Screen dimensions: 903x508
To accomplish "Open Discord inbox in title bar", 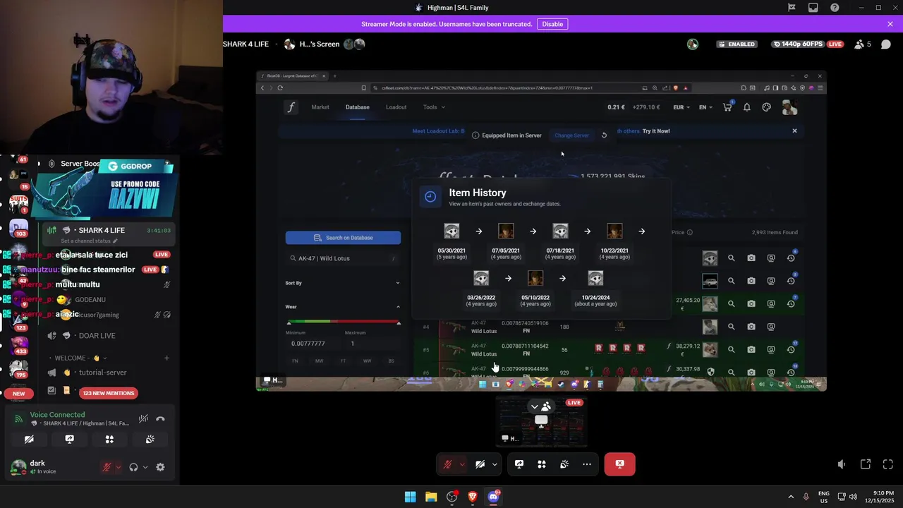I will [813, 8].
